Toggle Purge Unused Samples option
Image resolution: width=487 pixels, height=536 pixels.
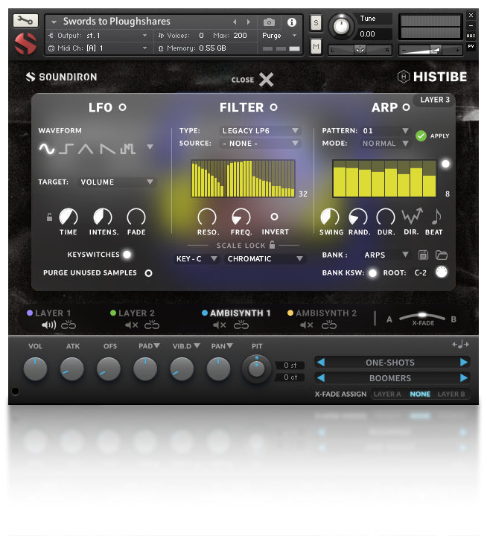tap(148, 273)
